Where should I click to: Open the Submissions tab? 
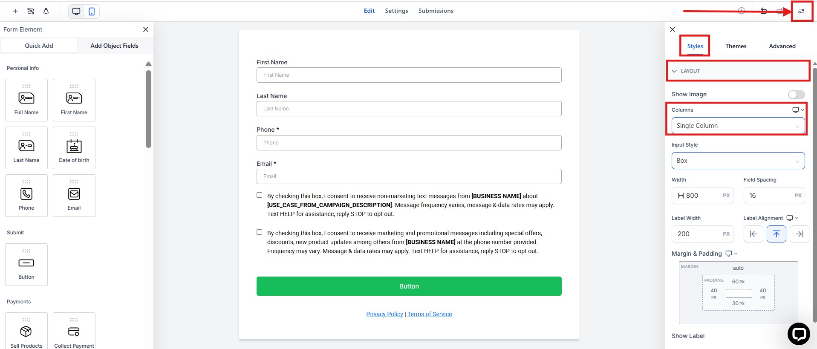click(436, 11)
